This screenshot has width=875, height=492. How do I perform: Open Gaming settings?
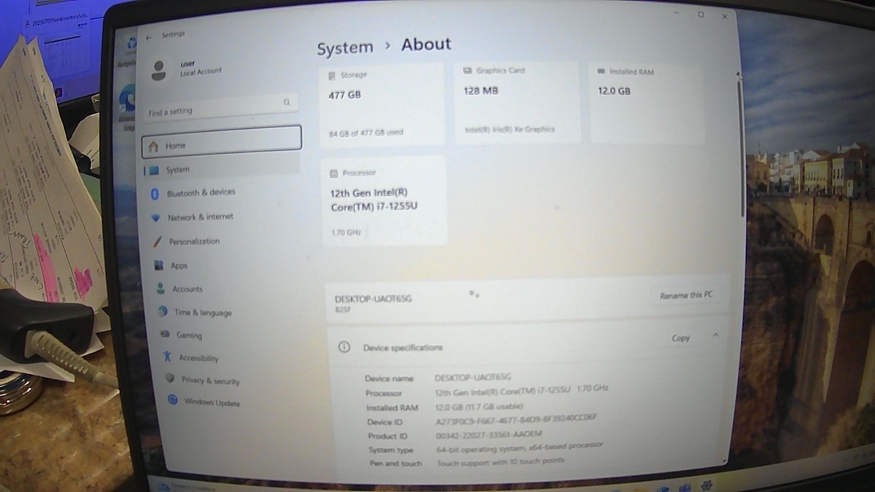click(189, 335)
